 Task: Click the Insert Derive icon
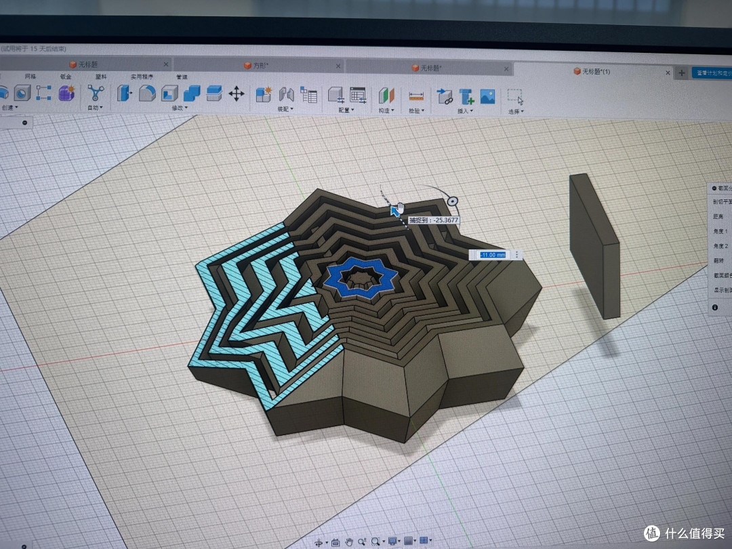pos(445,97)
